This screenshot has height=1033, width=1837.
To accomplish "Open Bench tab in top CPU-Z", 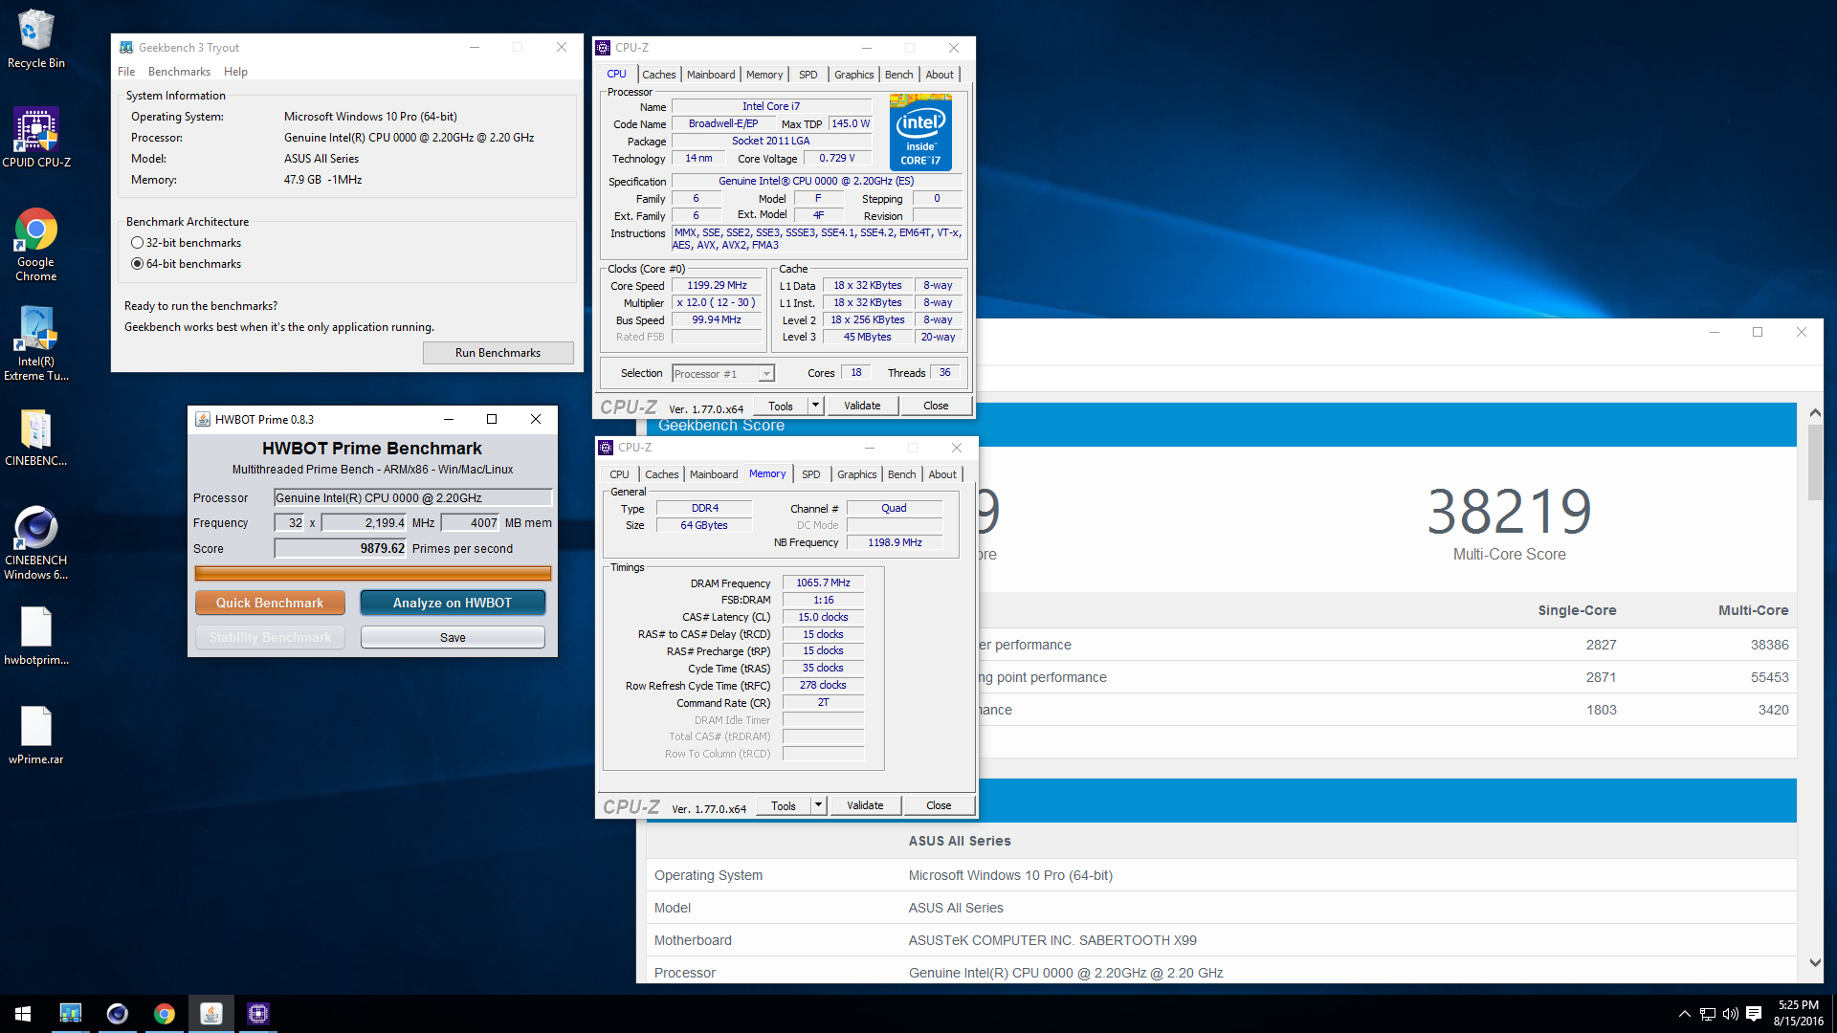I will point(898,75).
